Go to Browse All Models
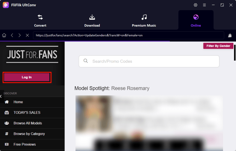Viewport: 236px width, 151px height. (28, 123)
